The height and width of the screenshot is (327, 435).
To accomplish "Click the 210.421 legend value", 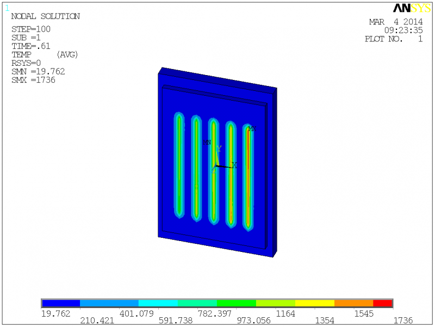I will tap(97, 320).
